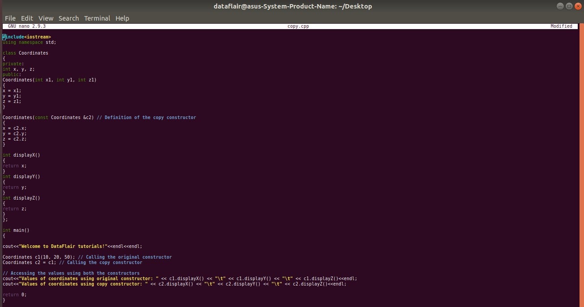Place cursor on the #include<iostream> line
The width and height of the screenshot is (584, 307).
click(x=26, y=37)
